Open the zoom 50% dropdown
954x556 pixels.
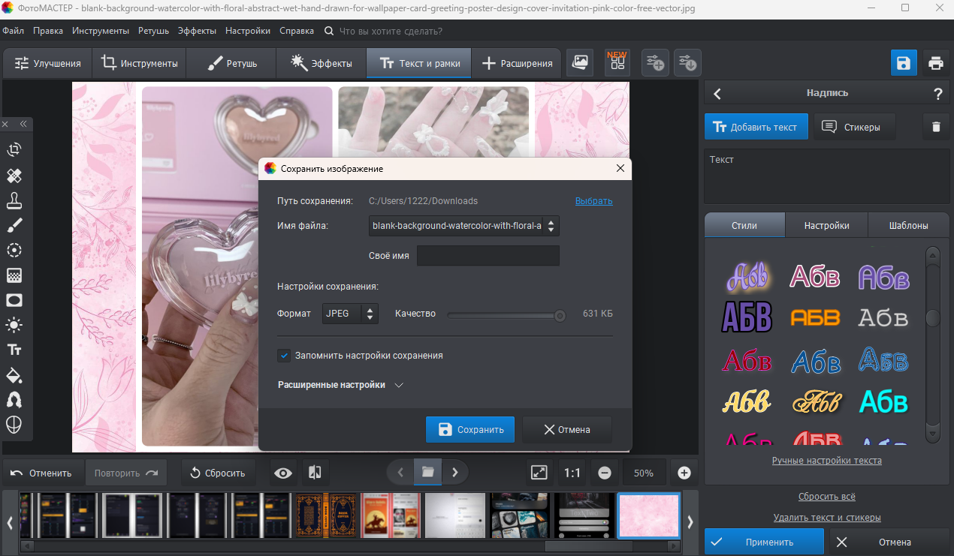[644, 473]
